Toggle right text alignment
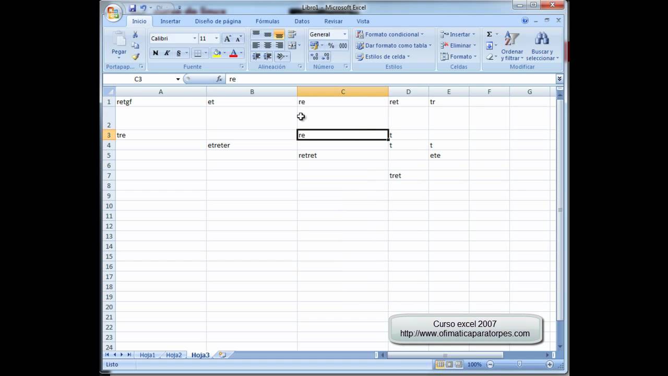 (x=279, y=45)
